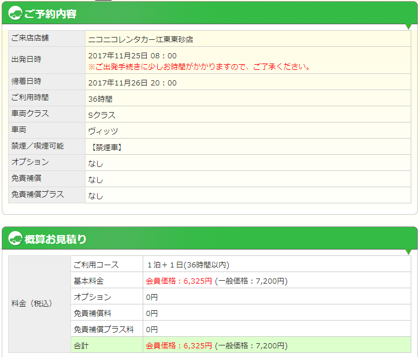Click the ご利用時間 row label
Screen dimensions: 420x357
click(29, 98)
